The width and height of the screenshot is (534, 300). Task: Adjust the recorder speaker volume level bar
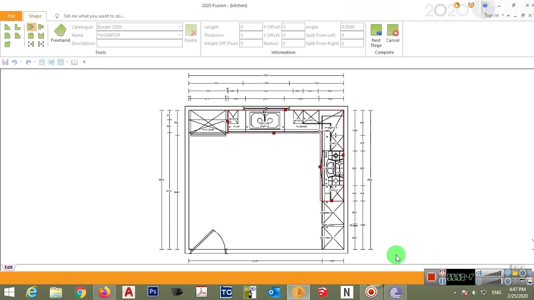(x=493, y=273)
